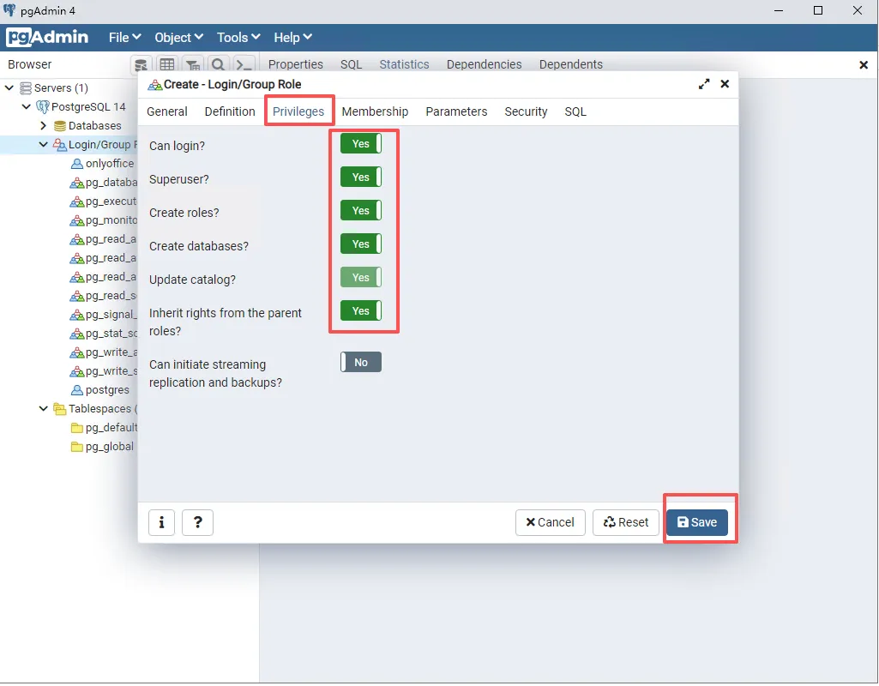Click the 'Browser' panel title
879x686 pixels.
[30, 64]
